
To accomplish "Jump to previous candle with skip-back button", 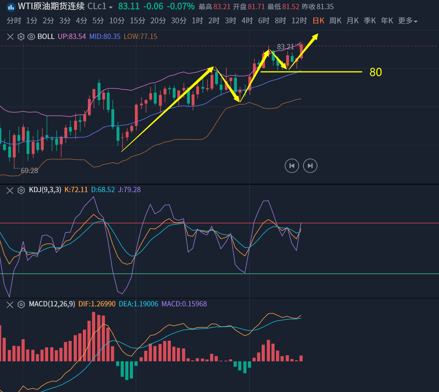I will tap(292, 165).
